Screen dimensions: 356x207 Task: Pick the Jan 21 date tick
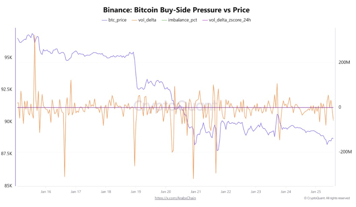[195, 192]
